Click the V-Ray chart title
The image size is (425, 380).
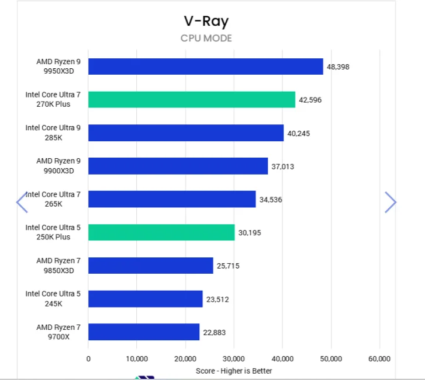206,22
